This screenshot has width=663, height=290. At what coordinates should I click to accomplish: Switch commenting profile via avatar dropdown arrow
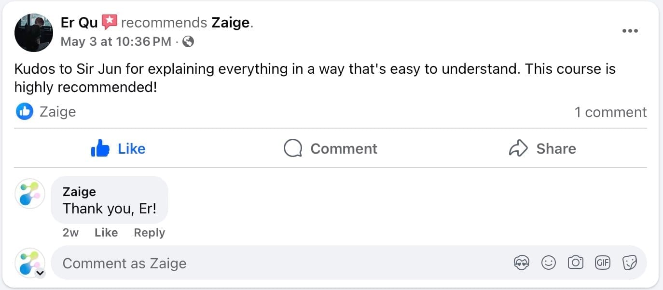[41, 273]
